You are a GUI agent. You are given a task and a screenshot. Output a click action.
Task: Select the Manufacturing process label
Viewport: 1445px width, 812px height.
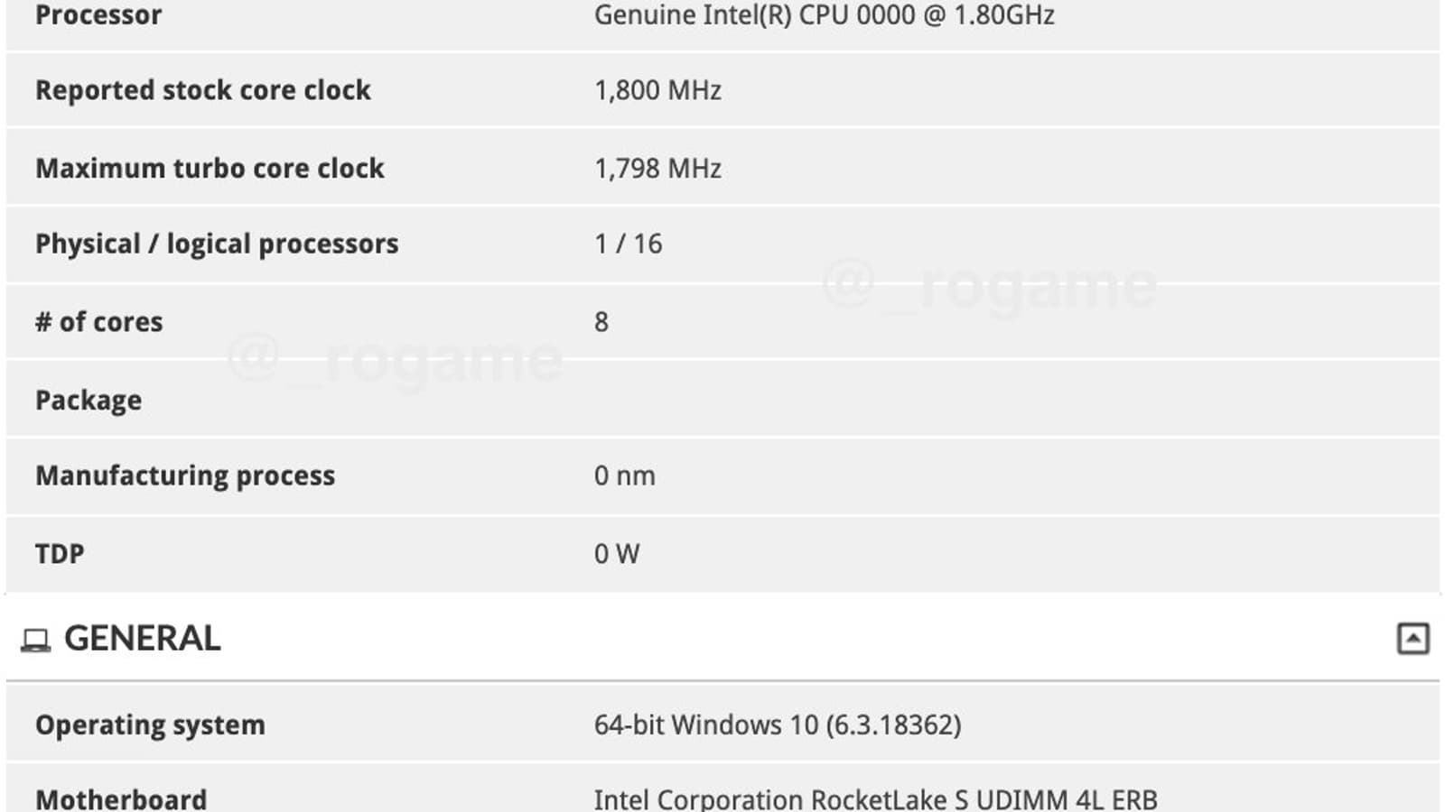coord(185,475)
